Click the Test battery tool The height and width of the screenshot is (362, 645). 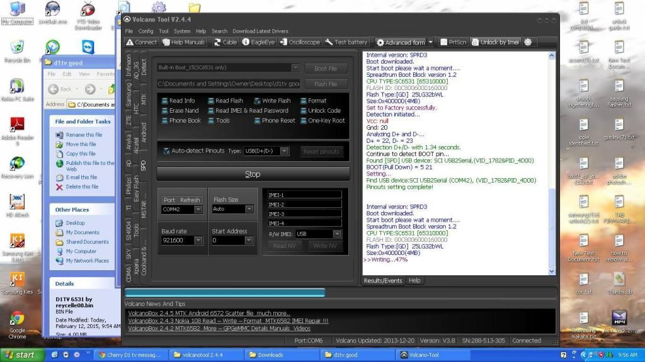click(x=346, y=42)
